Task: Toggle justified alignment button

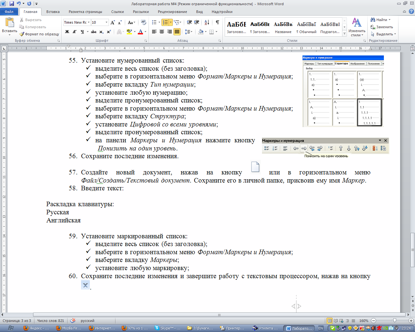Action: tap(177, 32)
